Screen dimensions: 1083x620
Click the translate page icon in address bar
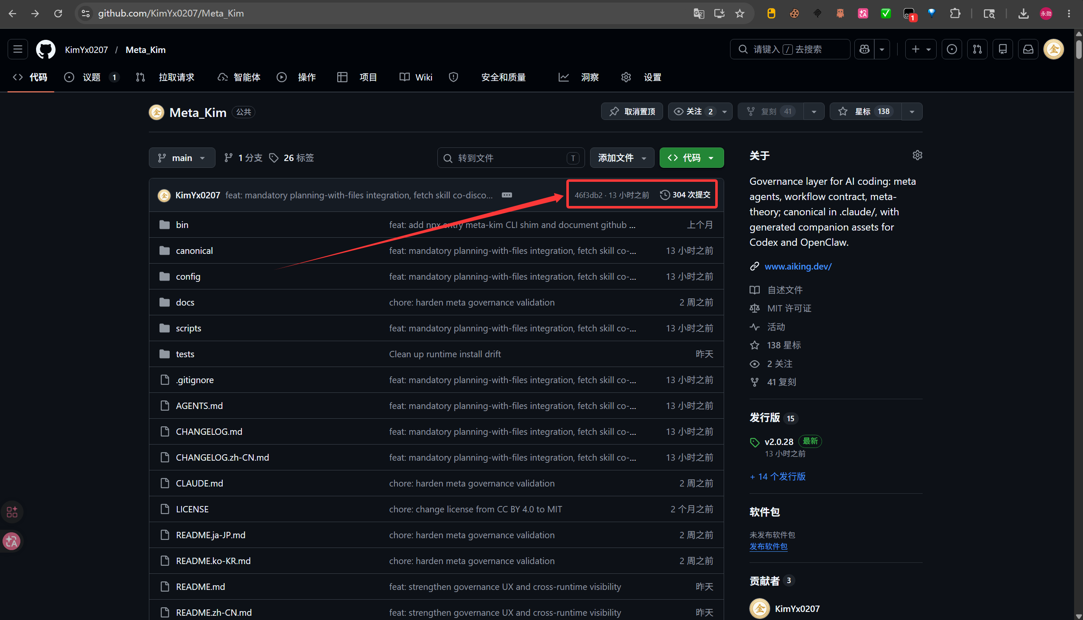(699, 14)
